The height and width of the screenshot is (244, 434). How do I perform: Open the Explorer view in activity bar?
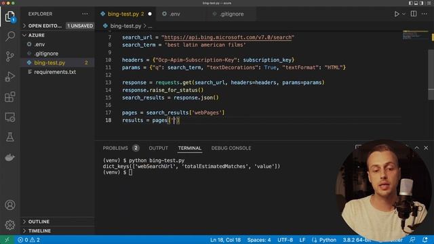pyautogui.click(x=10, y=16)
